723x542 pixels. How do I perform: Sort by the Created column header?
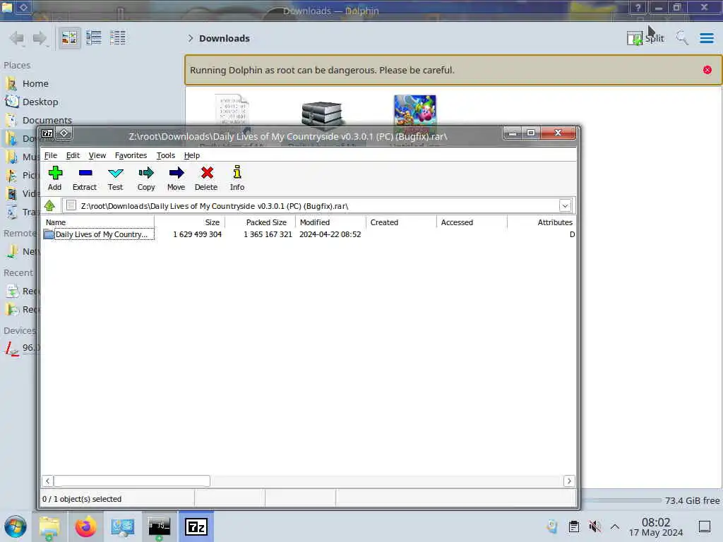pos(401,222)
